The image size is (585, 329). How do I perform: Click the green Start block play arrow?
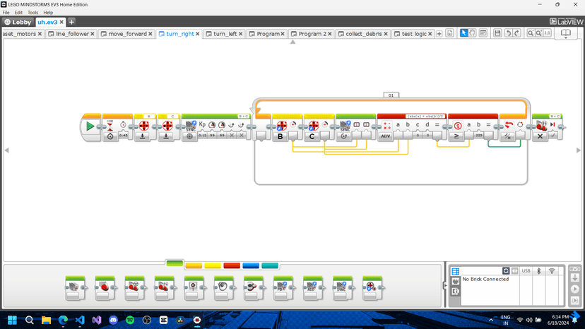pos(90,126)
